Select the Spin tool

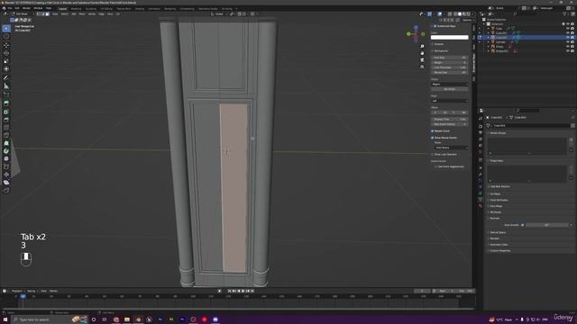pos(6,151)
